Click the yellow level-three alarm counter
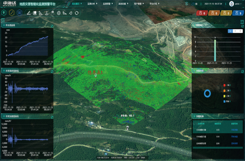This screenshot has width=245, height=161. (226, 13)
